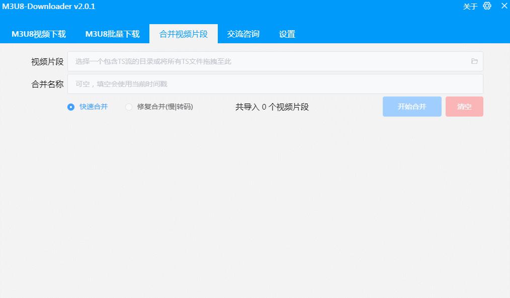510x298 pixels.
Task: Open the folder picker for TS video segments
Action: point(474,61)
